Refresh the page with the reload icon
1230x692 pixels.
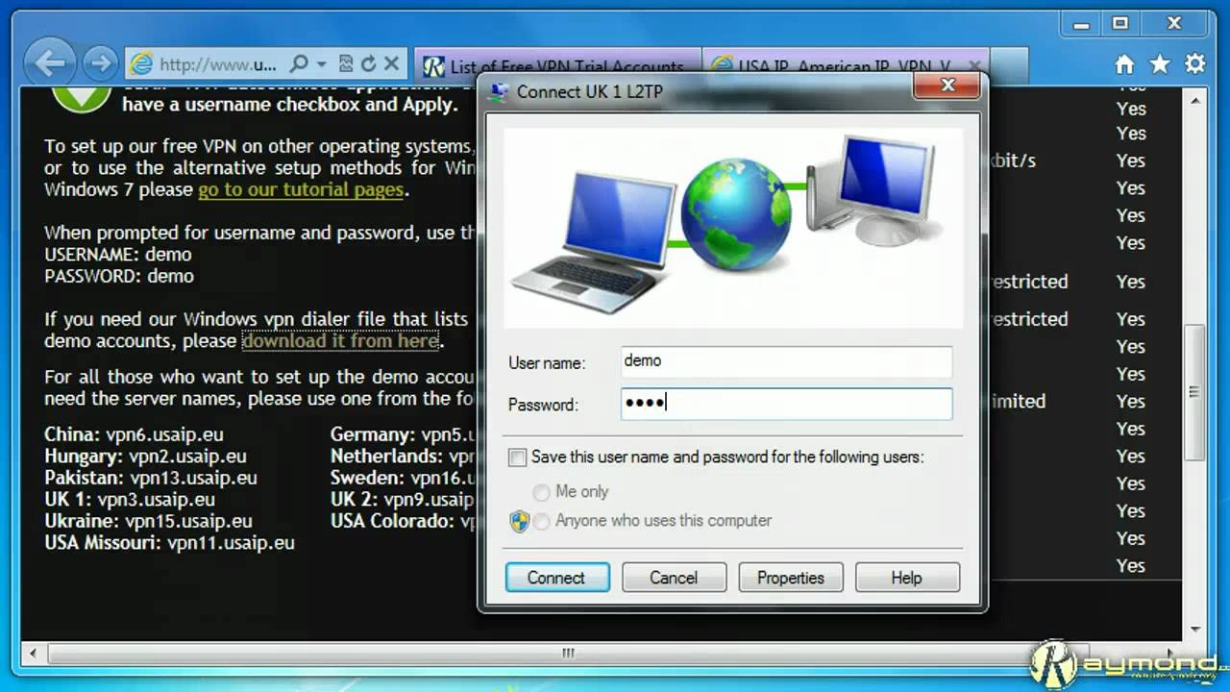(x=368, y=64)
